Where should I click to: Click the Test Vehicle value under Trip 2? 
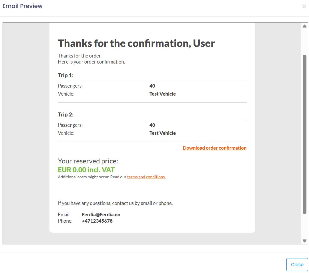pyautogui.click(x=163, y=133)
